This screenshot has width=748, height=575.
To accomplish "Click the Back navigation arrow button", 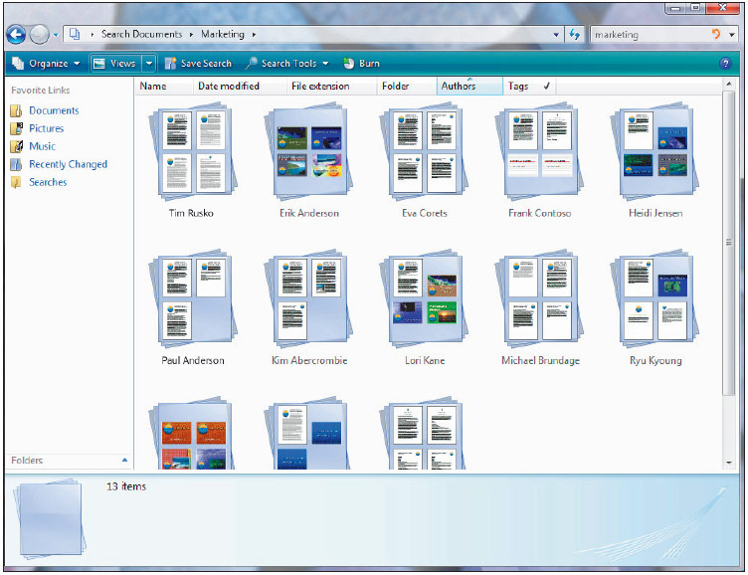I will [16, 34].
